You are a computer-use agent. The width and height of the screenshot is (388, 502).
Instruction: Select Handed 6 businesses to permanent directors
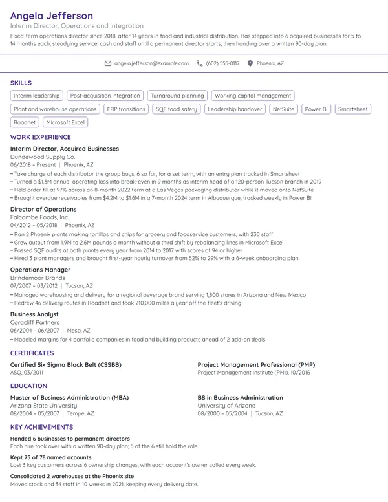(x=70, y=439)
